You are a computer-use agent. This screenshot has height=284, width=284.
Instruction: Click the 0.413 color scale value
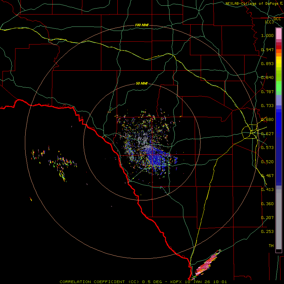(x=267, y=190)
